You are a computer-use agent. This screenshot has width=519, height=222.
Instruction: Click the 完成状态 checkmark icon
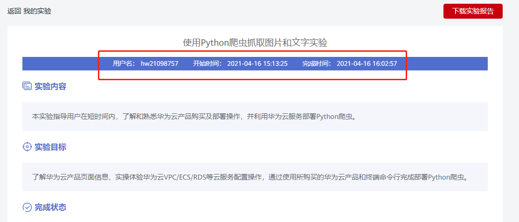[x=27, y=207]
